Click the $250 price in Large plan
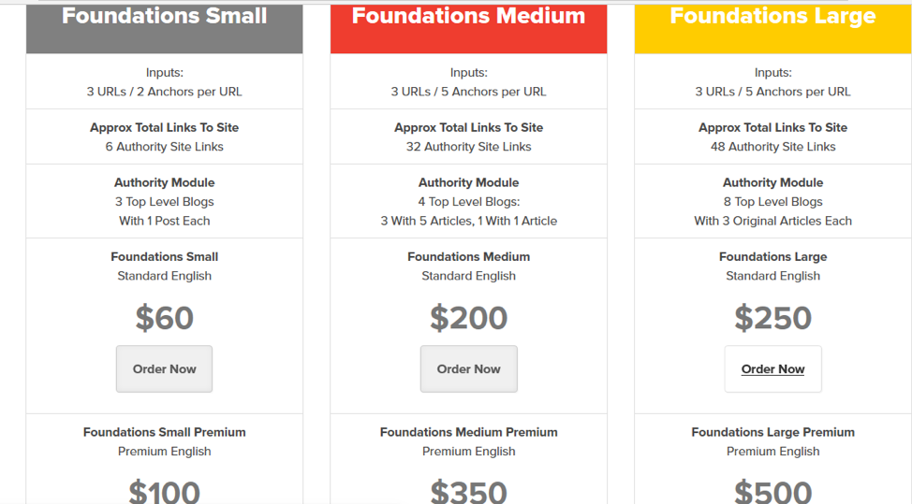The width and height of the screenshot is (912, 504). click(773, 318)
